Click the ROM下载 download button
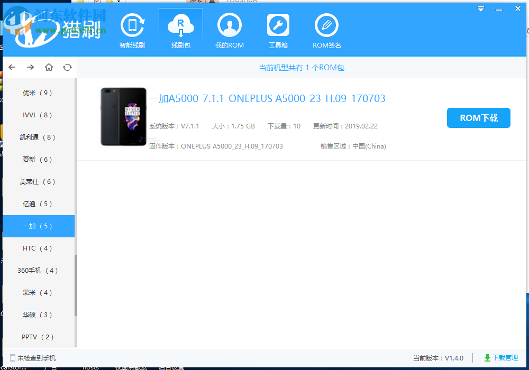The height and width of the screenshot is (370, 529). (478, 118)
